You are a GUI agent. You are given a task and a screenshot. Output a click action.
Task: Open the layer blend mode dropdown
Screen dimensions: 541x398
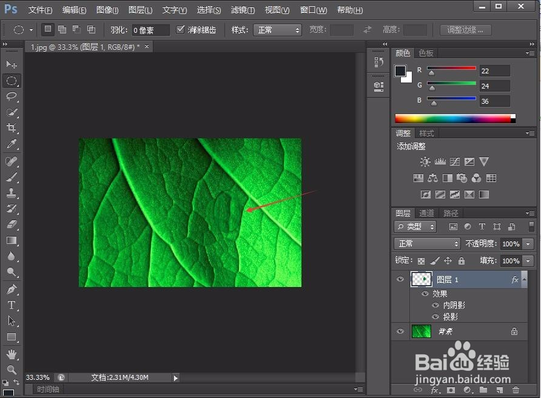tap(427, 244)
